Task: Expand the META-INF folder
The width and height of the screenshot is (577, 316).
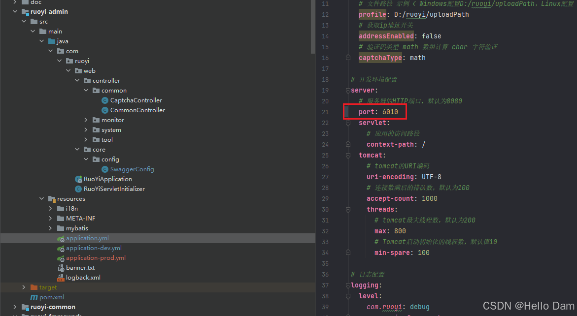Action: coord(50,218)
